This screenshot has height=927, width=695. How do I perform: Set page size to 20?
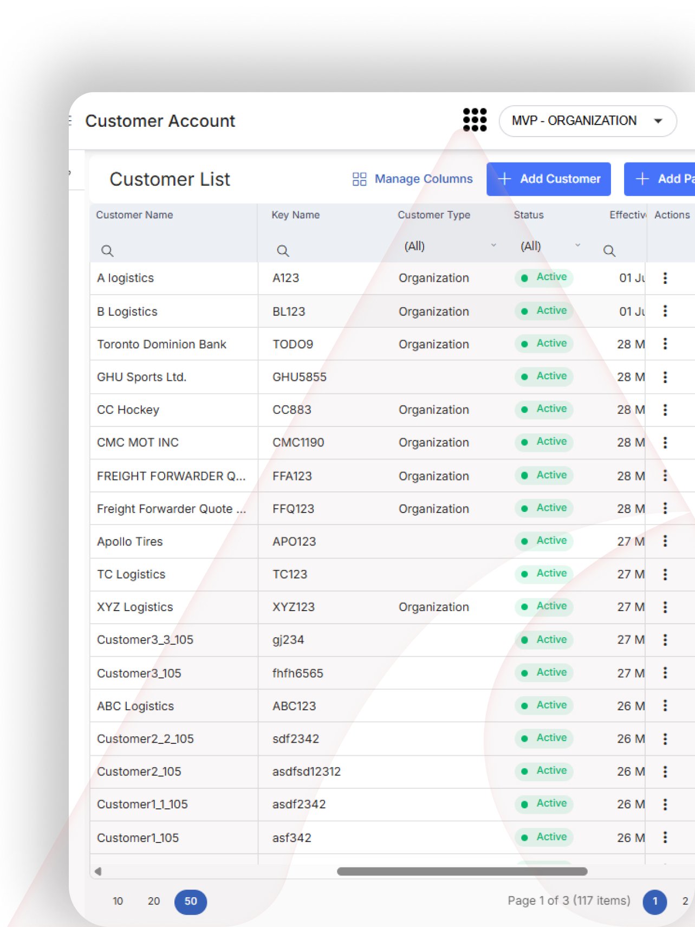154,901
